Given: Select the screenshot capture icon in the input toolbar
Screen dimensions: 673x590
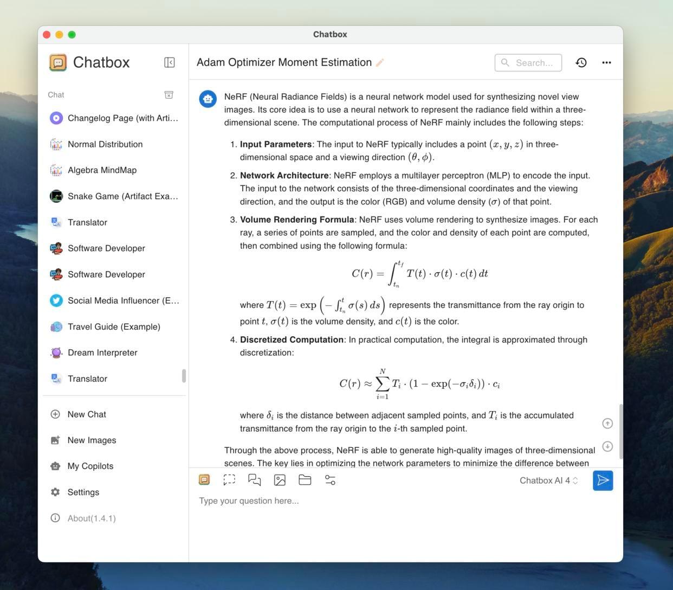Looking at the screenshot, I should pos(229,480).
